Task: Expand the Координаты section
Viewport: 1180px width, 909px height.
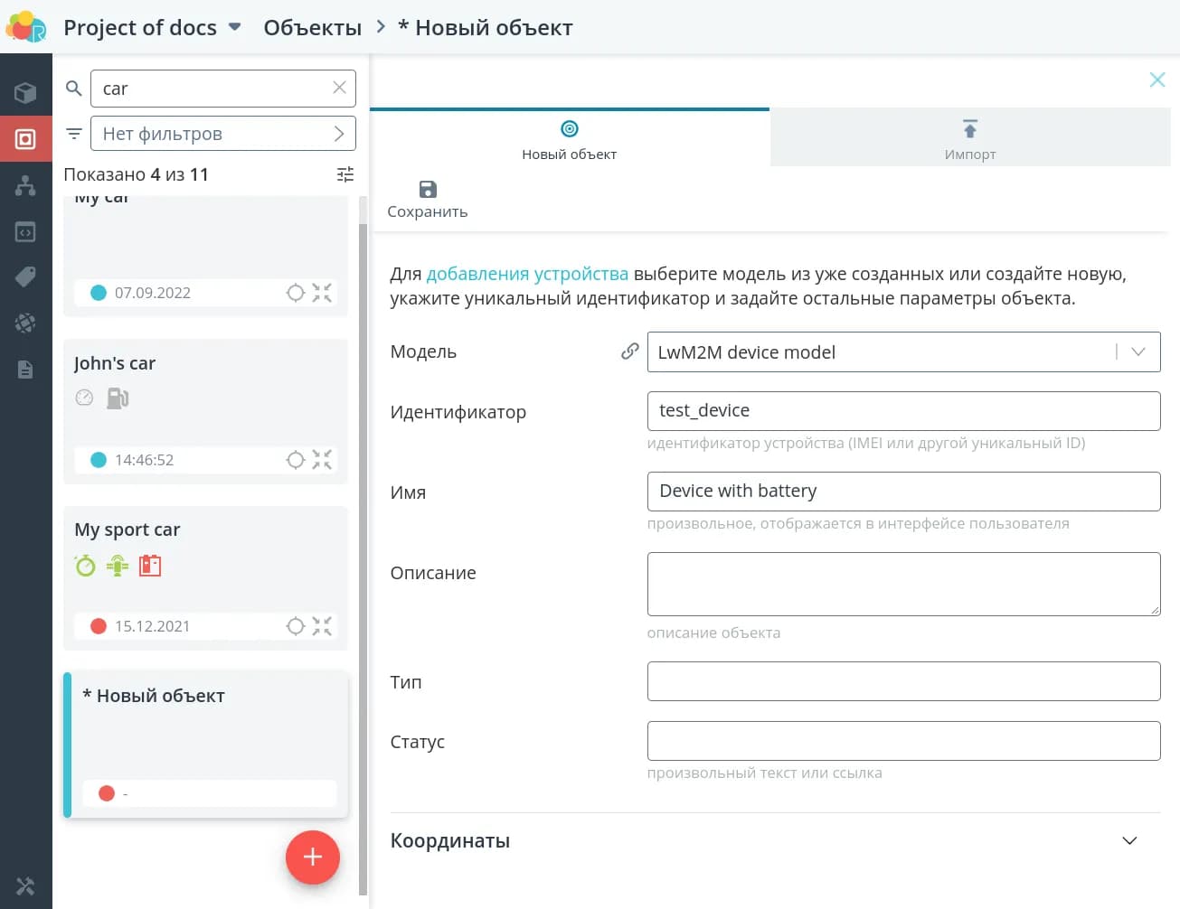Action: [x=1128, y=840]
